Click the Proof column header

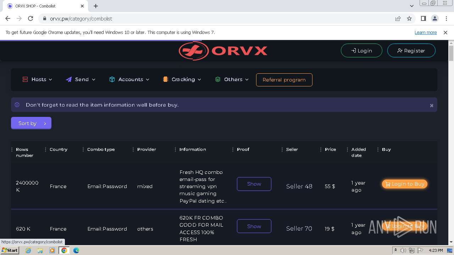(x=243, y=149)
